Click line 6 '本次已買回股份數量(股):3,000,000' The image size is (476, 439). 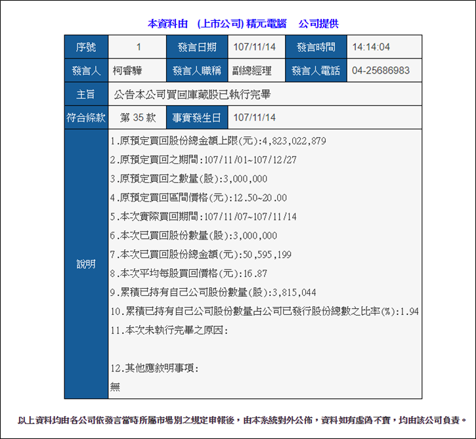(x=194, y=236)
